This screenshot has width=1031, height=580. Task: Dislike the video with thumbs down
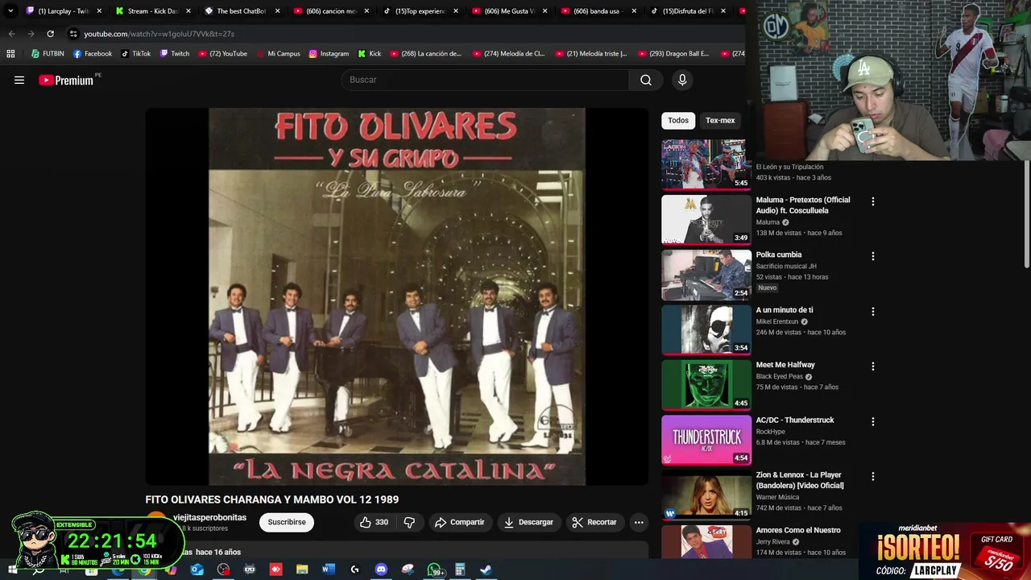[x=409, y=522]
